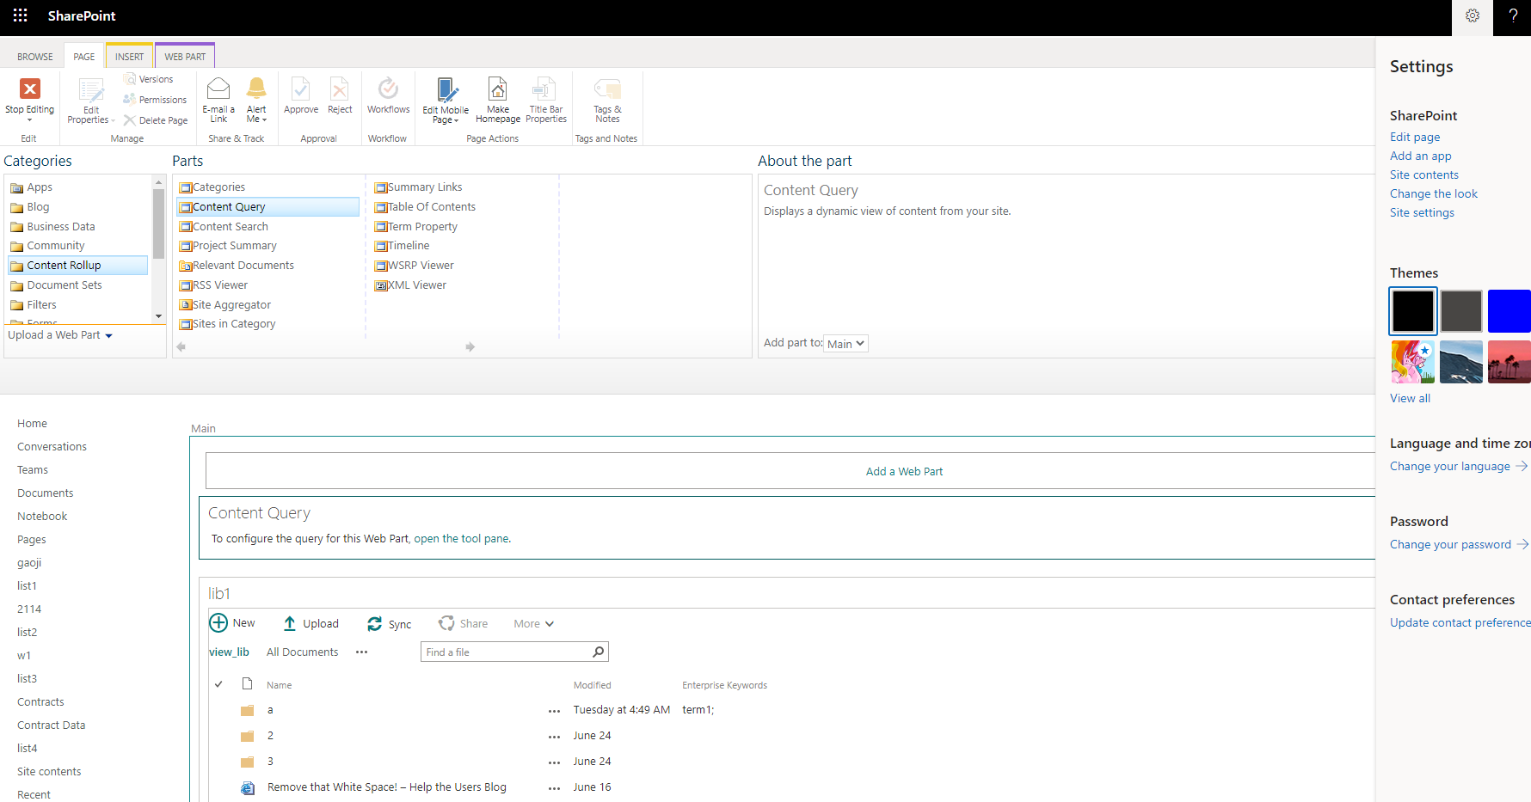The width and height of the screenshot is (1531, 802).
Task: Click the categories list down scroll arrow
Action: tap(158, 316)
